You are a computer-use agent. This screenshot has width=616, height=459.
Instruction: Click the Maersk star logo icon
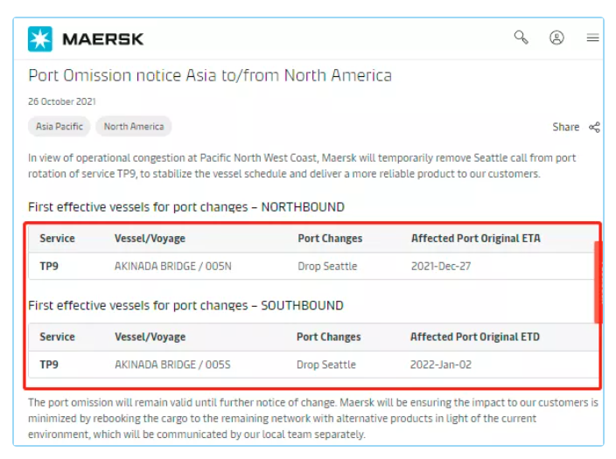[40, 38]
